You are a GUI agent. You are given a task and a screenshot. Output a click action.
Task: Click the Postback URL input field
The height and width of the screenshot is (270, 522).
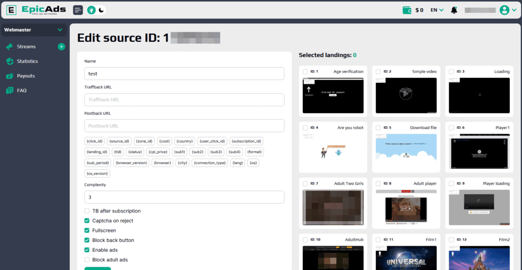coord(184,126)
